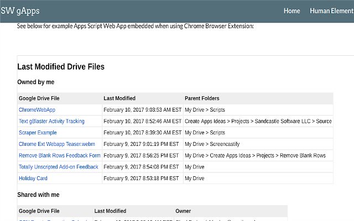354x221 pixels.
Task: Select Scraper Example's My Drive > Scripts path
Action: coord(205,133)
